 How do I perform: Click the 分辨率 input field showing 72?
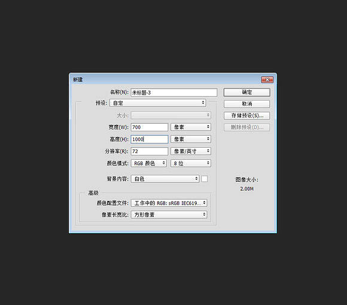point(150,151)
